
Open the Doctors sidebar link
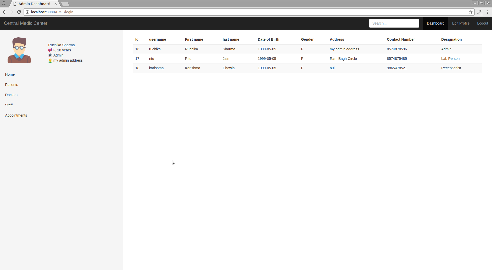(x=11, y=95)
